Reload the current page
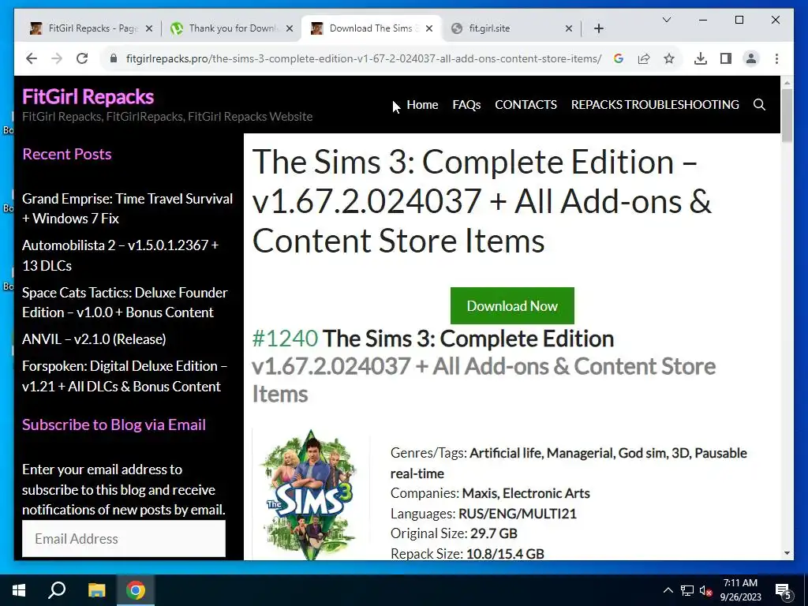The width and height of the screenshot is (808, 606). pos(82,58)
